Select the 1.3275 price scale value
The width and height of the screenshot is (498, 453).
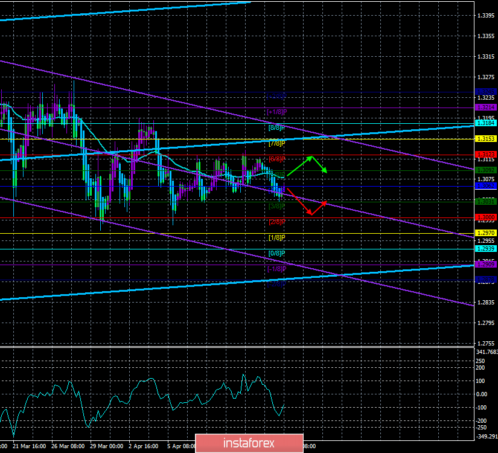coord(486,77)
